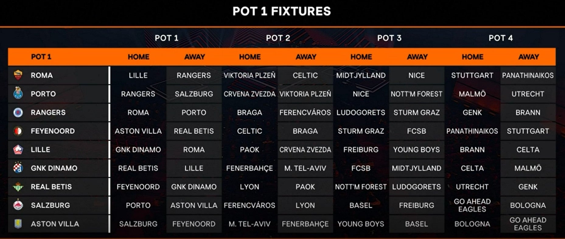Click Fenerbahçe in the GNK Dinamo row
Screen dimensions: 565x239
(x=249, y=168)
